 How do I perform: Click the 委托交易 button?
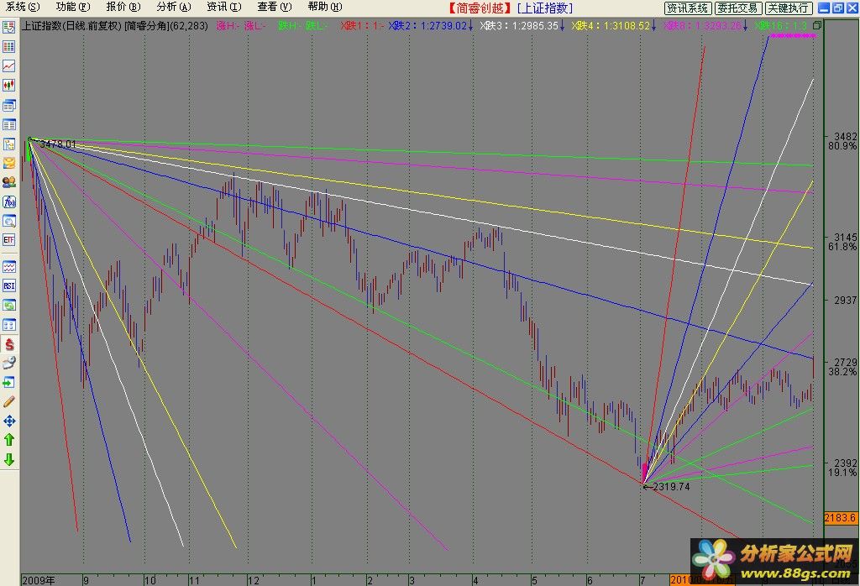point(737,8)
